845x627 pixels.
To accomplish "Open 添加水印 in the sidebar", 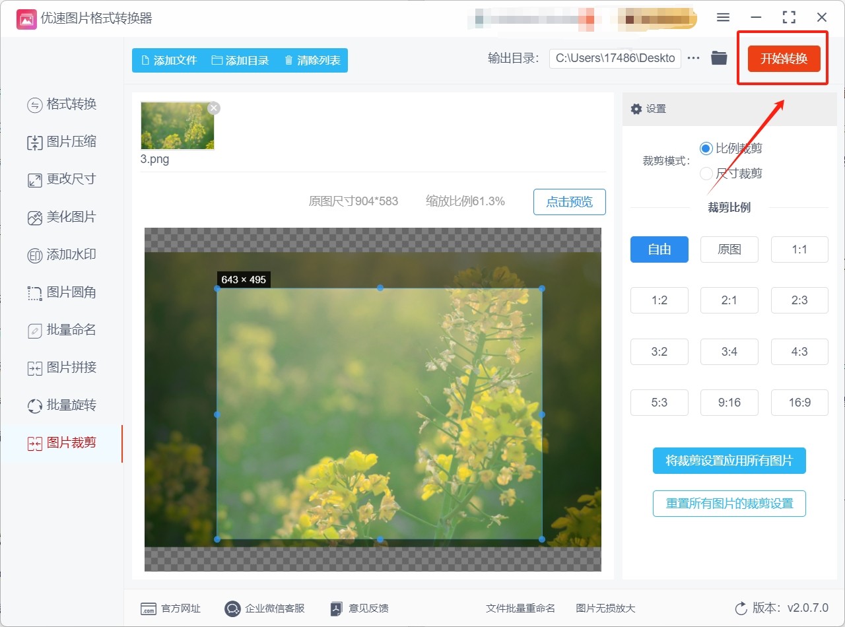I will (x=62, y=255).
